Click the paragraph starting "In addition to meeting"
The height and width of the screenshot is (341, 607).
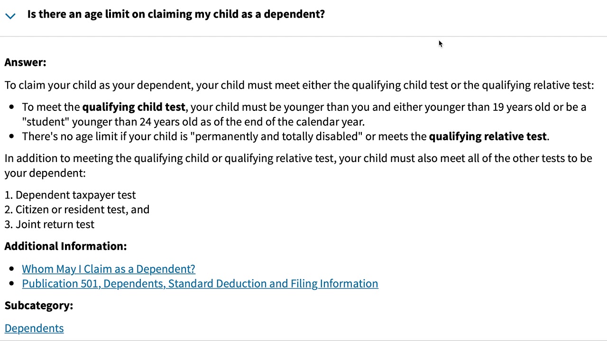click(298, 158)
